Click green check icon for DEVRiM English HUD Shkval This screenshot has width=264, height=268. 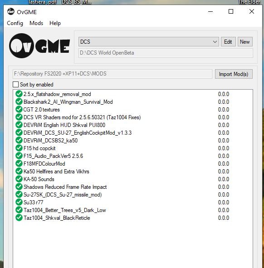click(x=19, y=125)
